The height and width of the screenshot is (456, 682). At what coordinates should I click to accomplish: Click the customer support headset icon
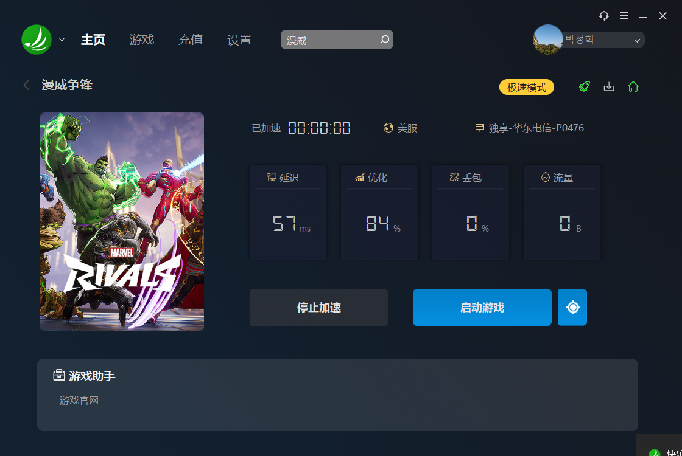tap(603, 16)
